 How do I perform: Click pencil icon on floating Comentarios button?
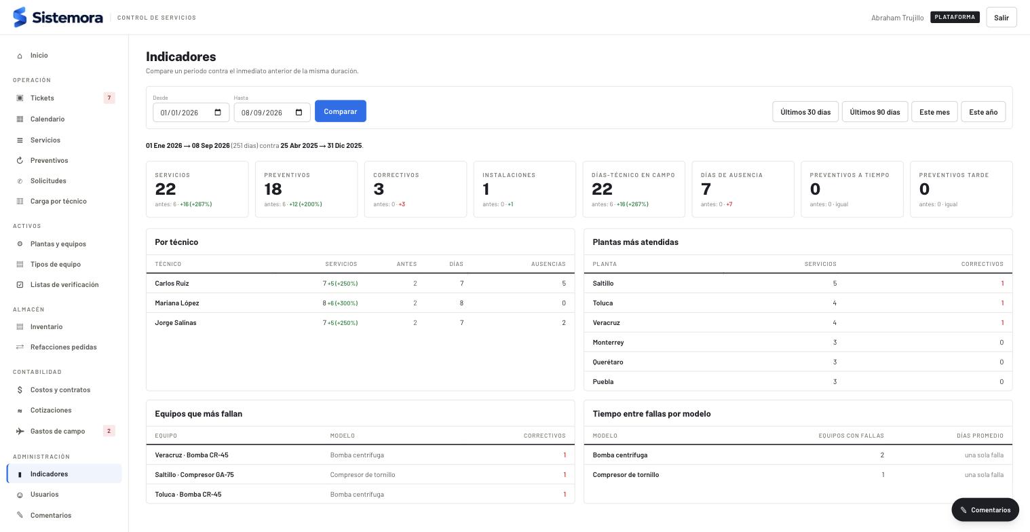click(x=964, y=510)
